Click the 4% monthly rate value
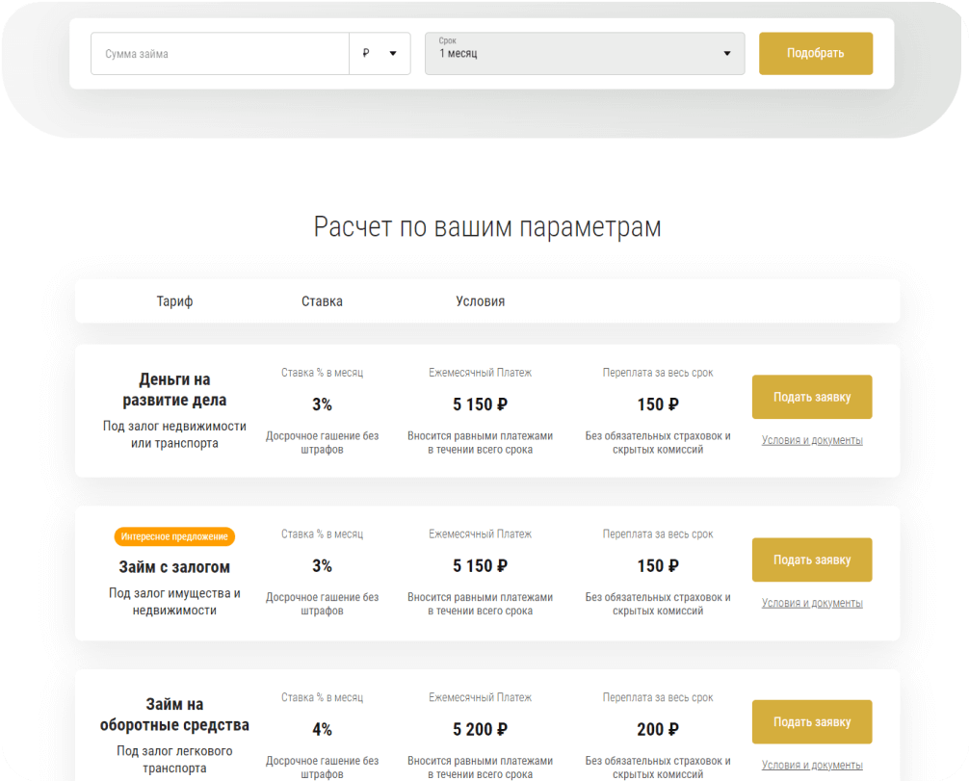The height and width of the screenshot is (781, 969). [x=322, y=730]
